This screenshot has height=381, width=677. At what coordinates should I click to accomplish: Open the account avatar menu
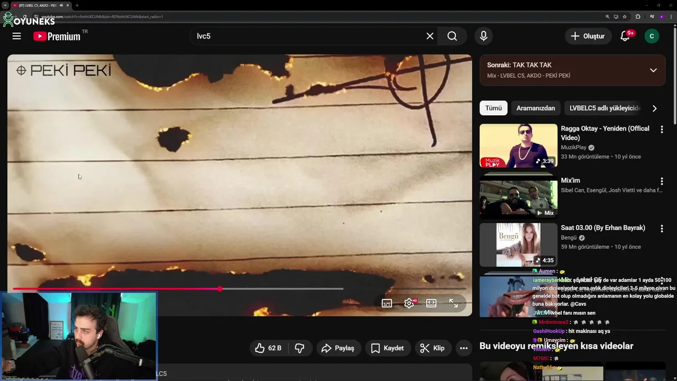tap(652, 36)
